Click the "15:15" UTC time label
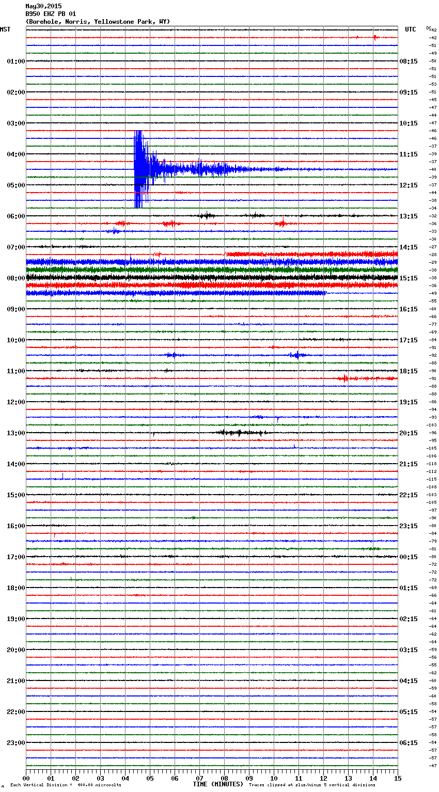Image resolution: width=439 pixels, height=792 pixels. (409, 278)
